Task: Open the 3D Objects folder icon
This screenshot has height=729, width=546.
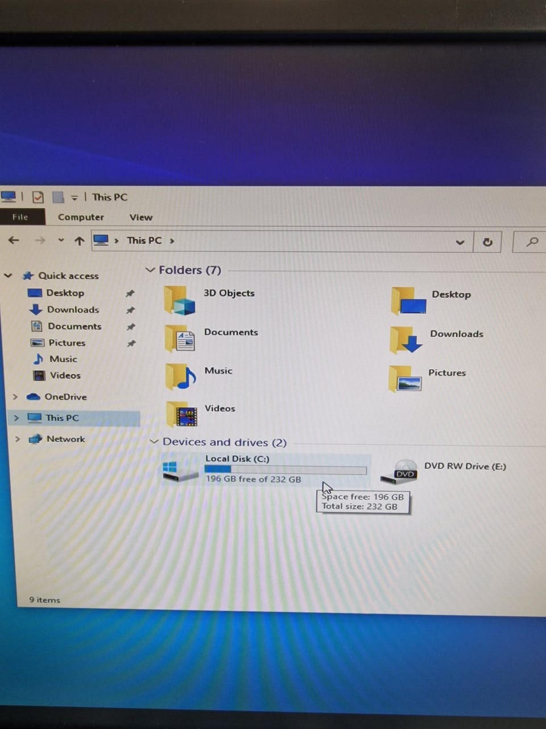Action: [x=180, y=300]
